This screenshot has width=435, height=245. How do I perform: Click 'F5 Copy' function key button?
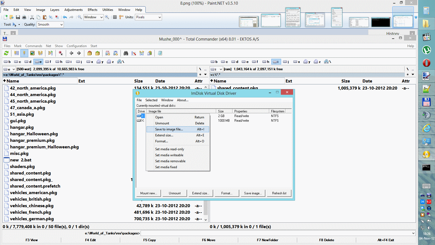pos(150,240)
